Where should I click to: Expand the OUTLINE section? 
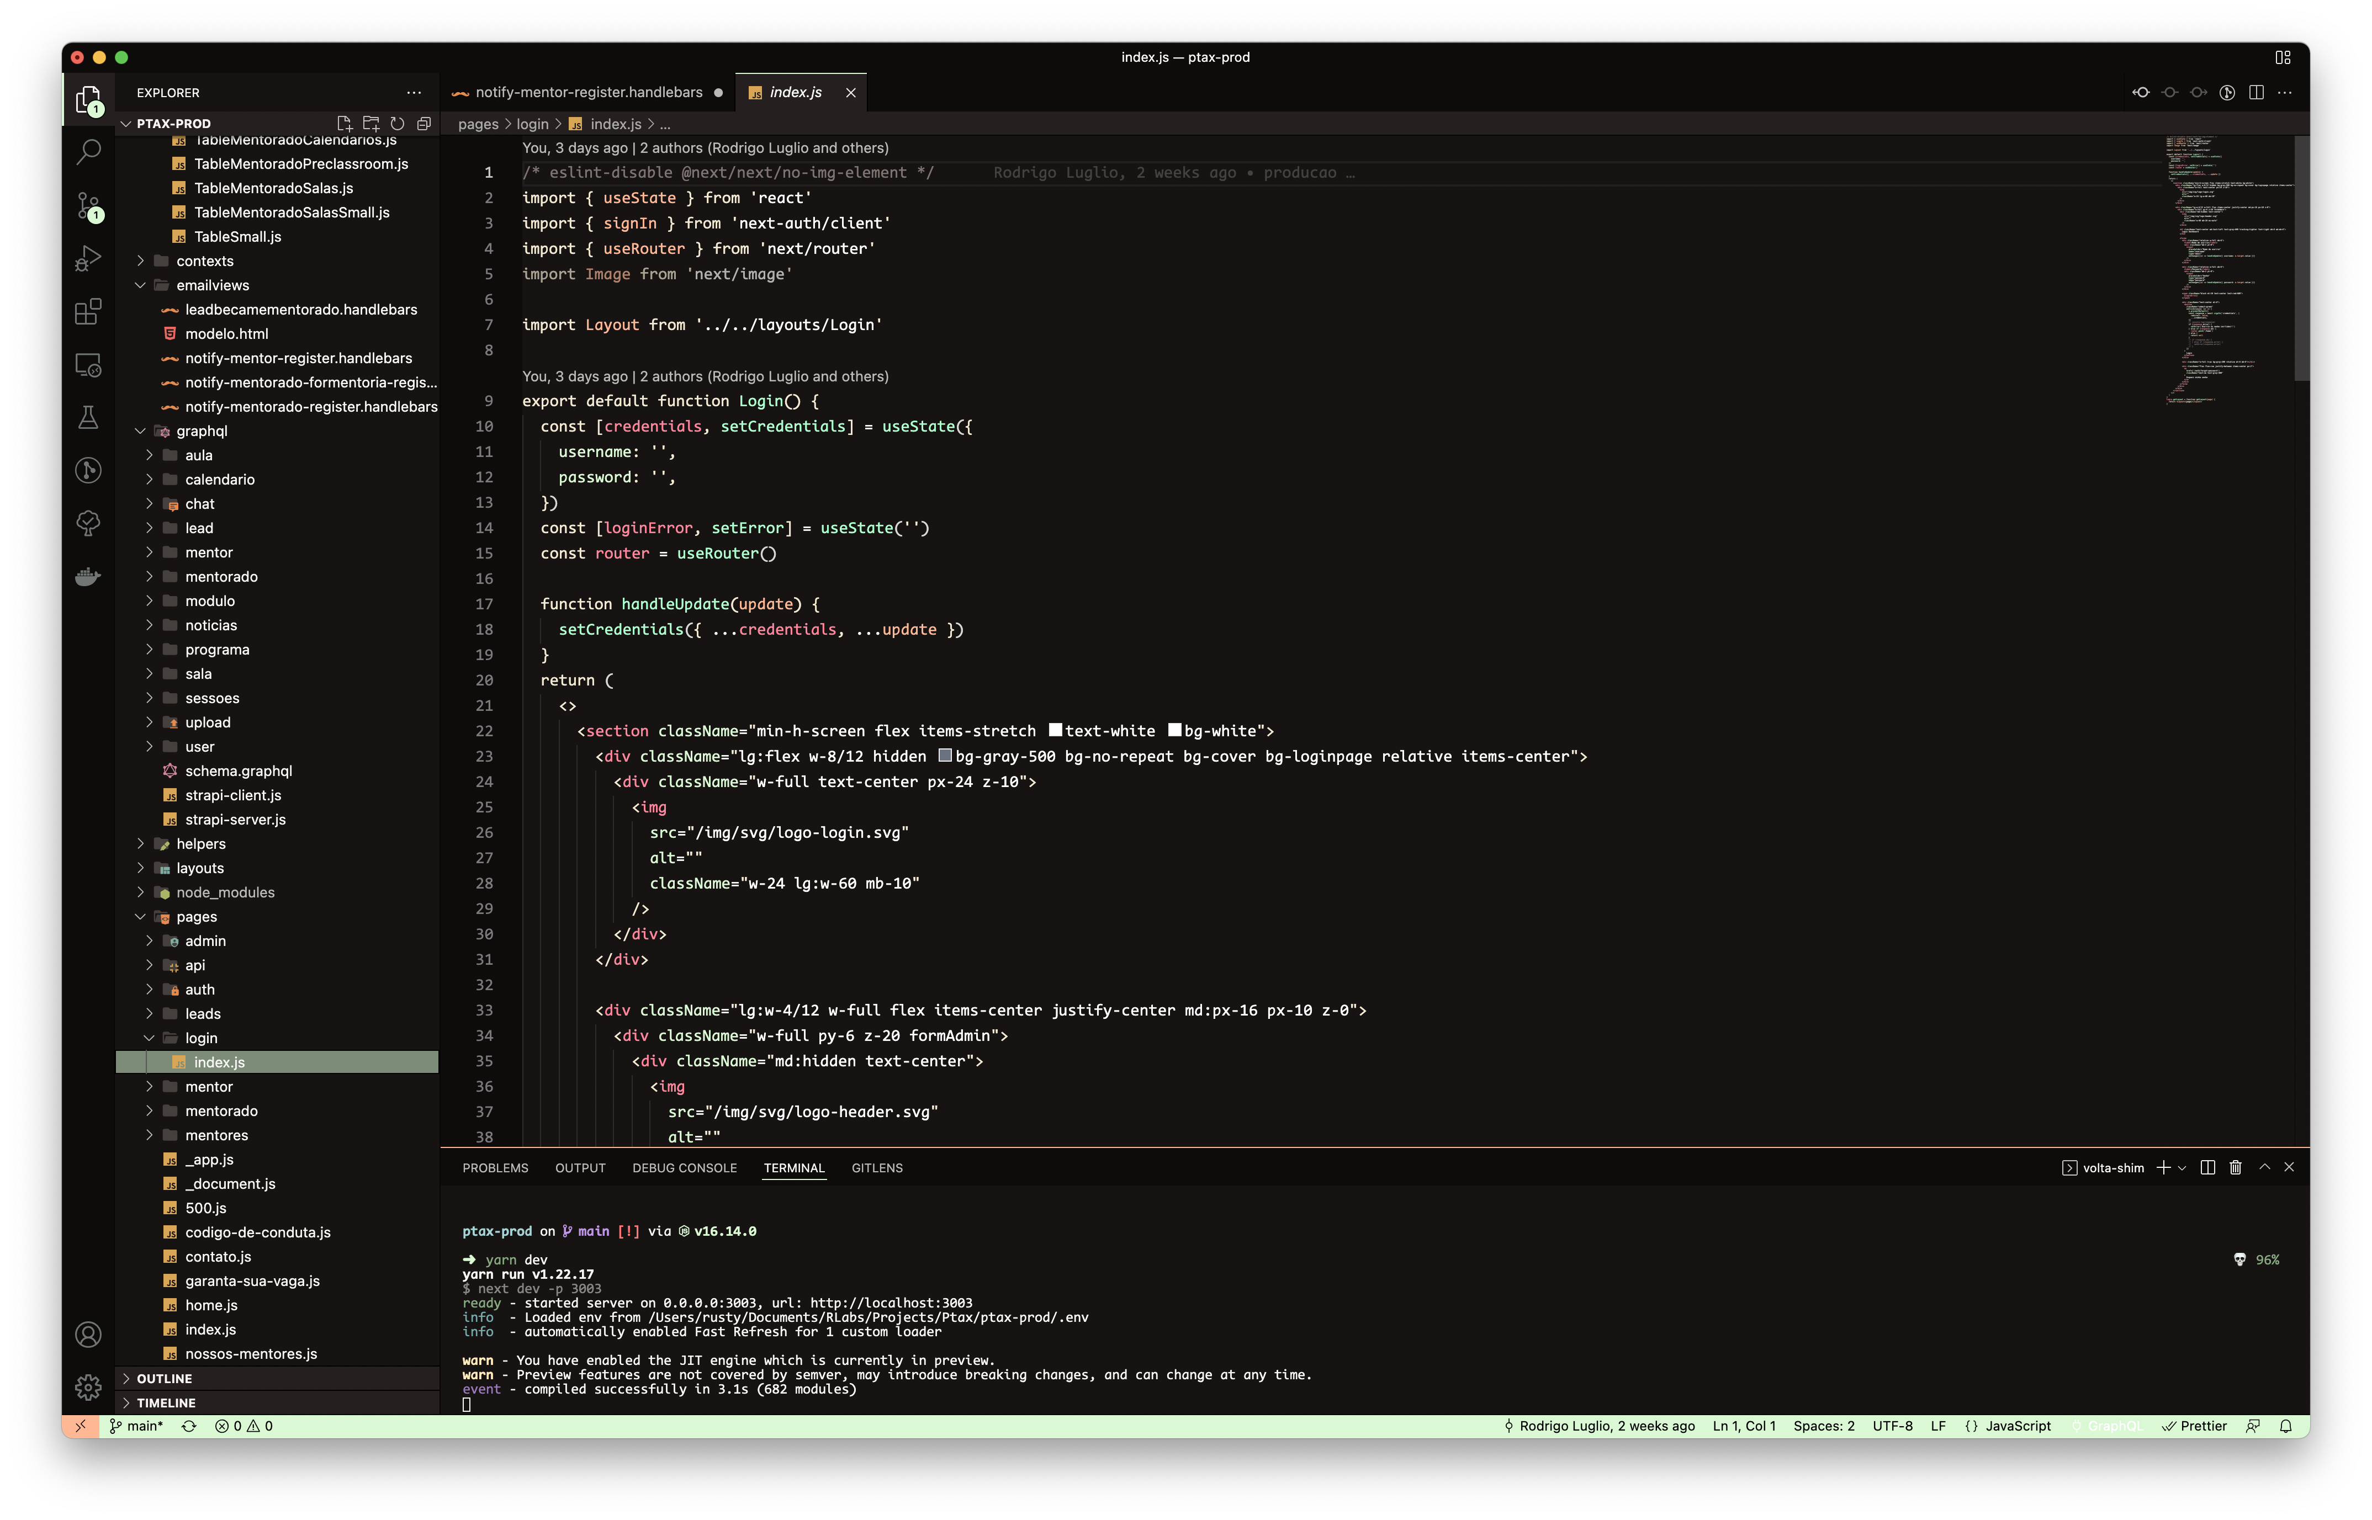click(164, 1379)
